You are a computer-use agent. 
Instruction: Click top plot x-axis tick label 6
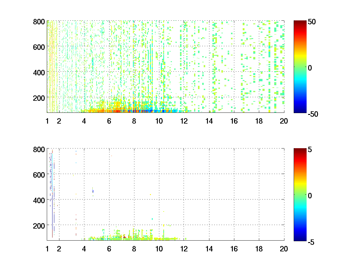click(109, 121)
